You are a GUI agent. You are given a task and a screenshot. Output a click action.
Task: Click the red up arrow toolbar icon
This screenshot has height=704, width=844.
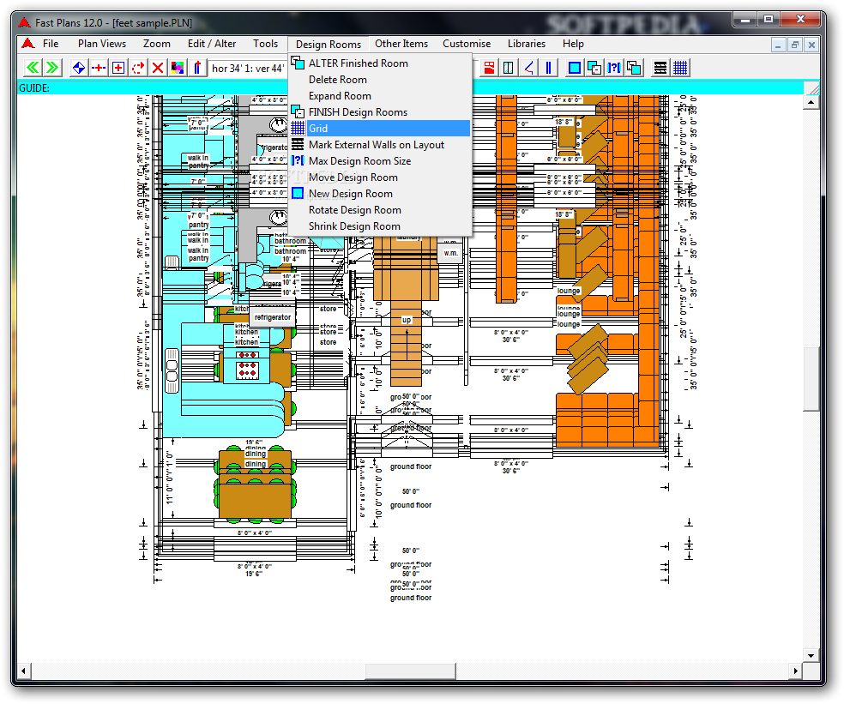click(x=197, y=68)
